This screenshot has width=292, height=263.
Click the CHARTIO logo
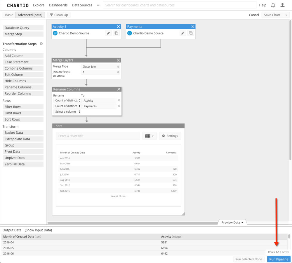[18, 5]
